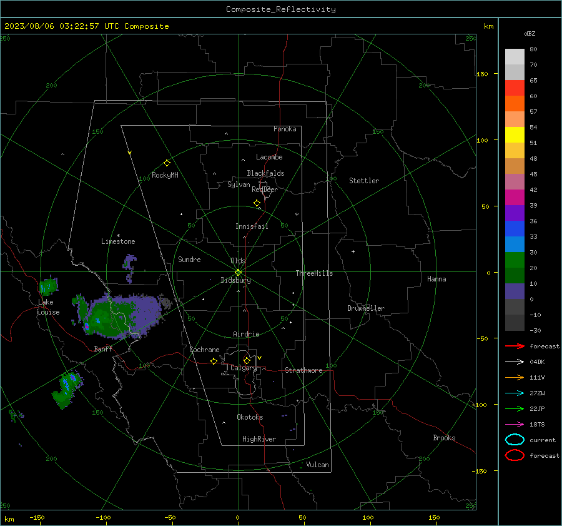Click the timestamp 2023/08/06 03:22:57 UTC Composite
This screenshot has height=526, width=562.
click(86, 26)
